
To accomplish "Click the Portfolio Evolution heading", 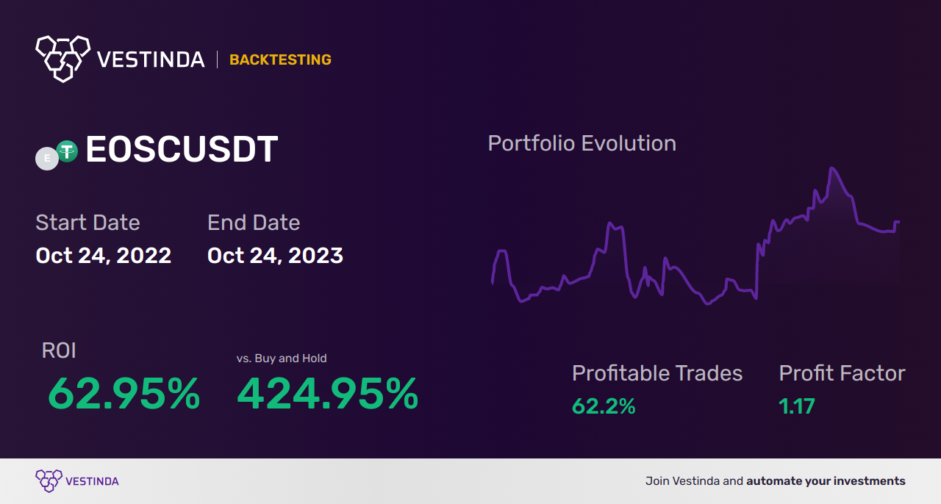I will [x=582, y=143].
